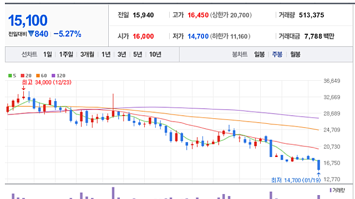Switch to 주봉 weekly candle chart
Screen dimensions: 355x199
pyautogui.click(x=277, y=54)
